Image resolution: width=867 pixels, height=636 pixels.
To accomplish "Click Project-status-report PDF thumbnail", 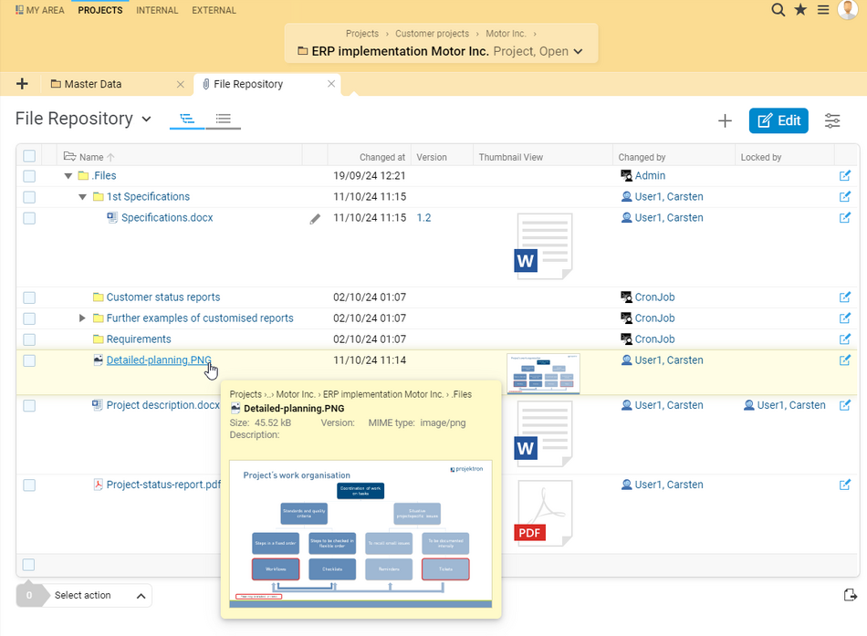I will pyautogui.click(x=543, y=513).
